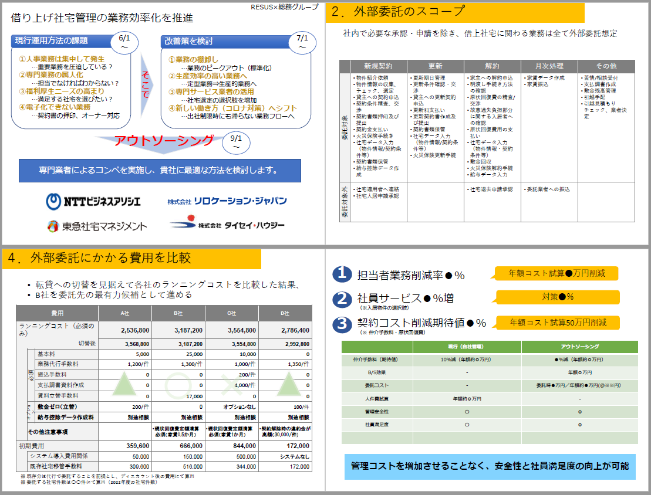Click the タイセイ・ハウジー logo with red dot
This screenshot has height=495, width=651.
227,222
